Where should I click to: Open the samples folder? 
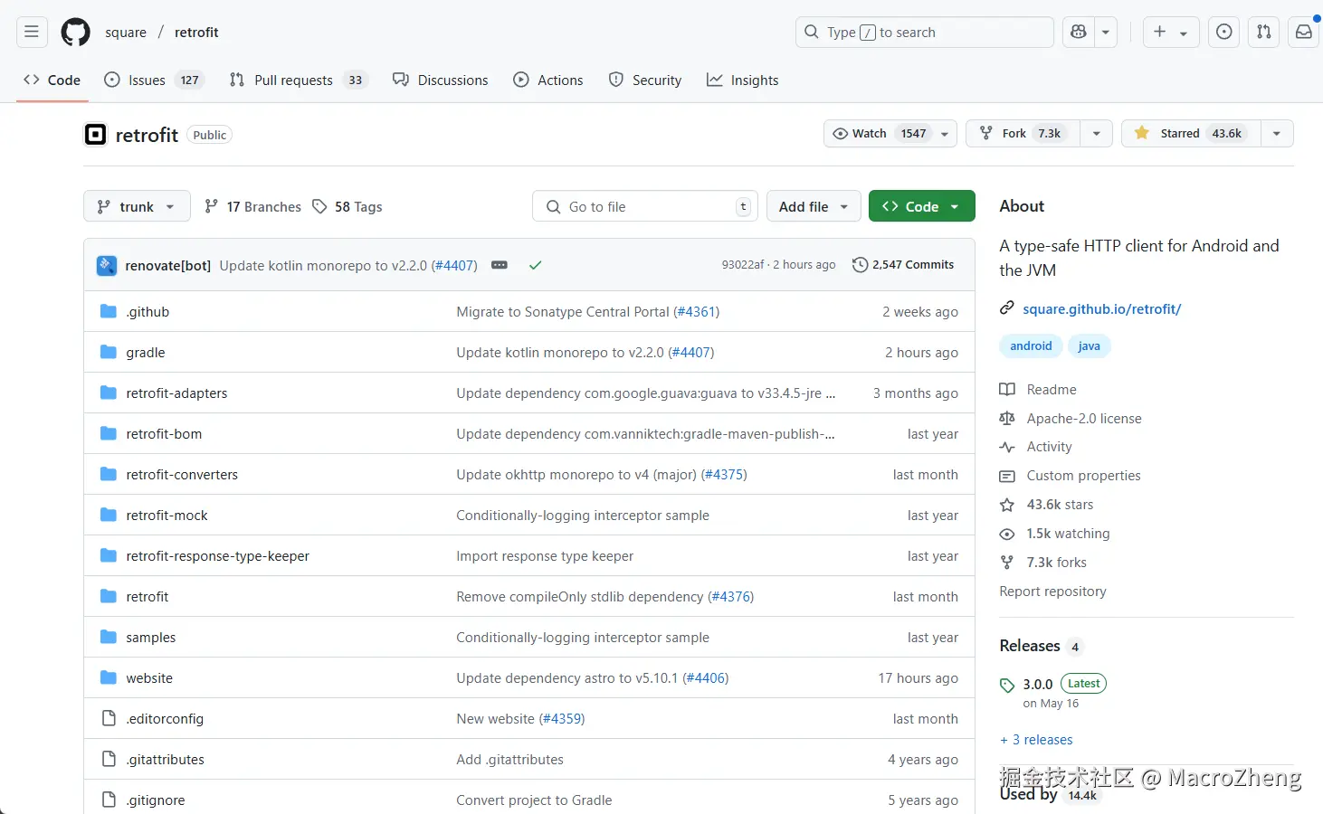tap(151, 637)
